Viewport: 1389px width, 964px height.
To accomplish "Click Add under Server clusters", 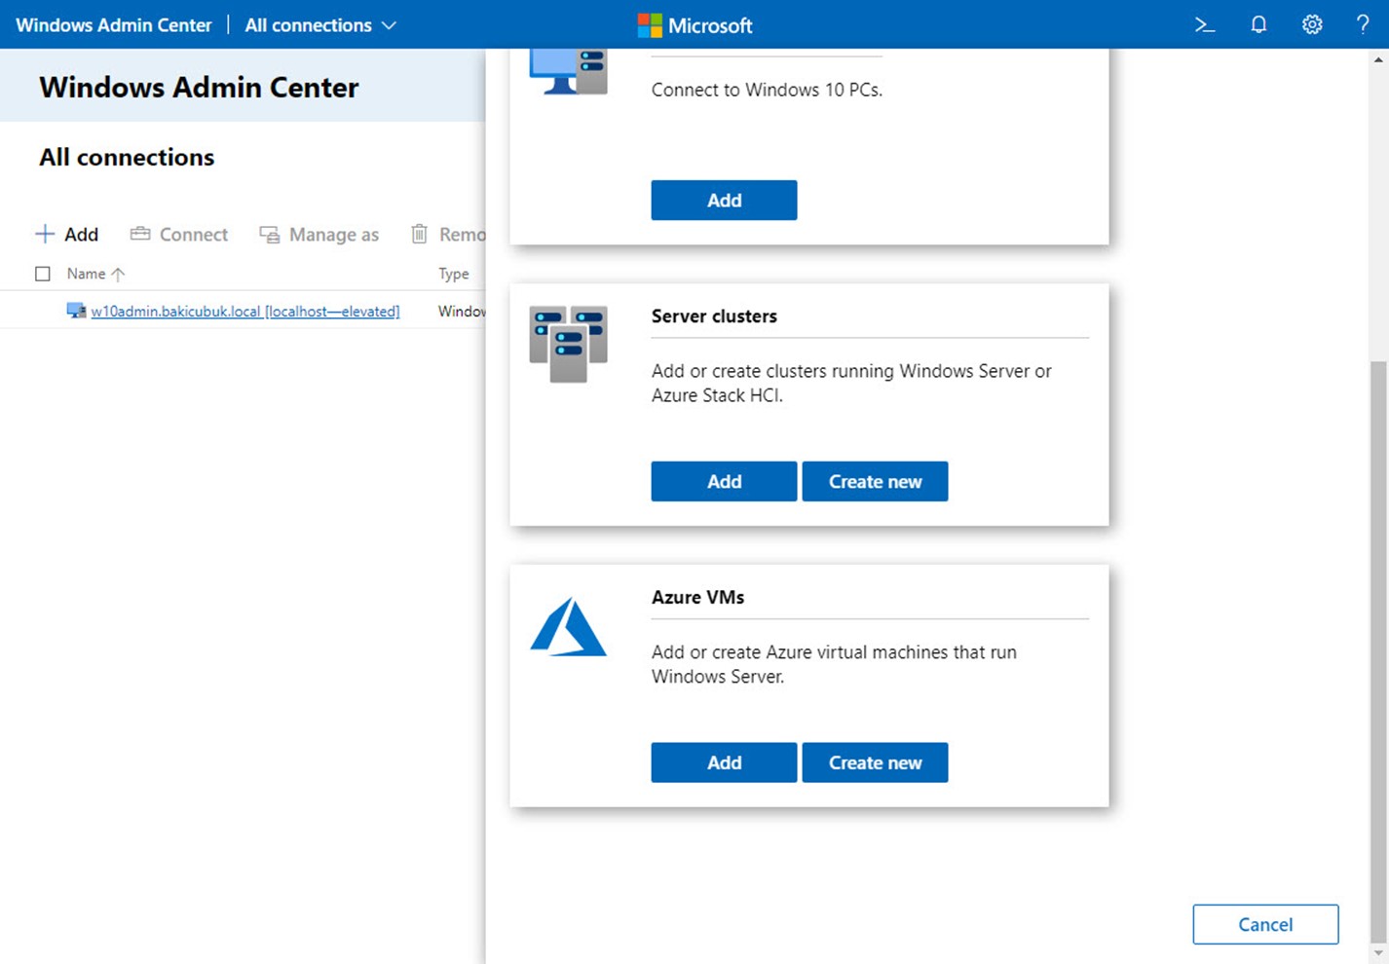I will (724, 481).
